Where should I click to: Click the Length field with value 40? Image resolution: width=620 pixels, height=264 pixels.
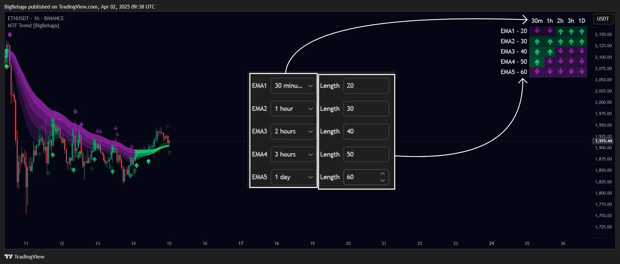tap(366, 131)
